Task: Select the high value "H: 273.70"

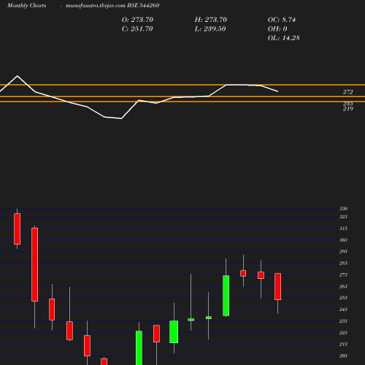Action: click(211, 20)
